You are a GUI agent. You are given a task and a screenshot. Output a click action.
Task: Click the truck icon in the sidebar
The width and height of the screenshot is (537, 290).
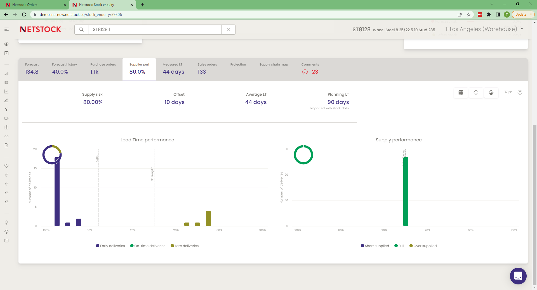click(6, 119)
